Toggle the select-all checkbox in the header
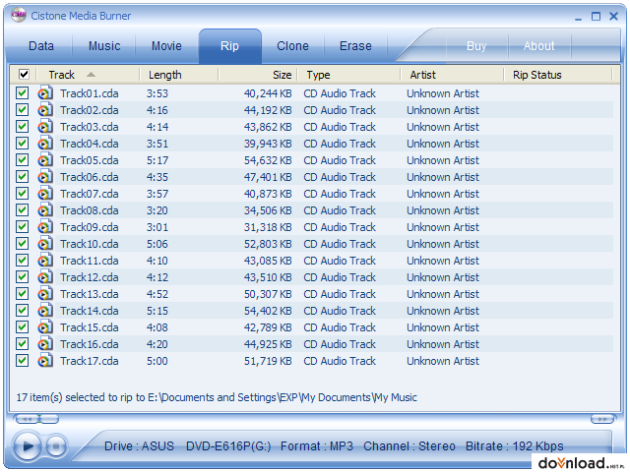Viewport: 630px width, 472px height. (x=24, y=75)
